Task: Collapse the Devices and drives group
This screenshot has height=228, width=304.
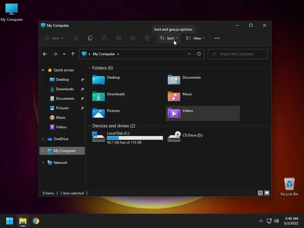Action: click(x=89, y=126)
